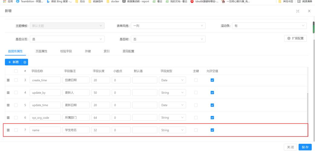315x151 pixels.
Task: Open the 是否分页 dropdown showing 是
Action: [x=67, y=39]
